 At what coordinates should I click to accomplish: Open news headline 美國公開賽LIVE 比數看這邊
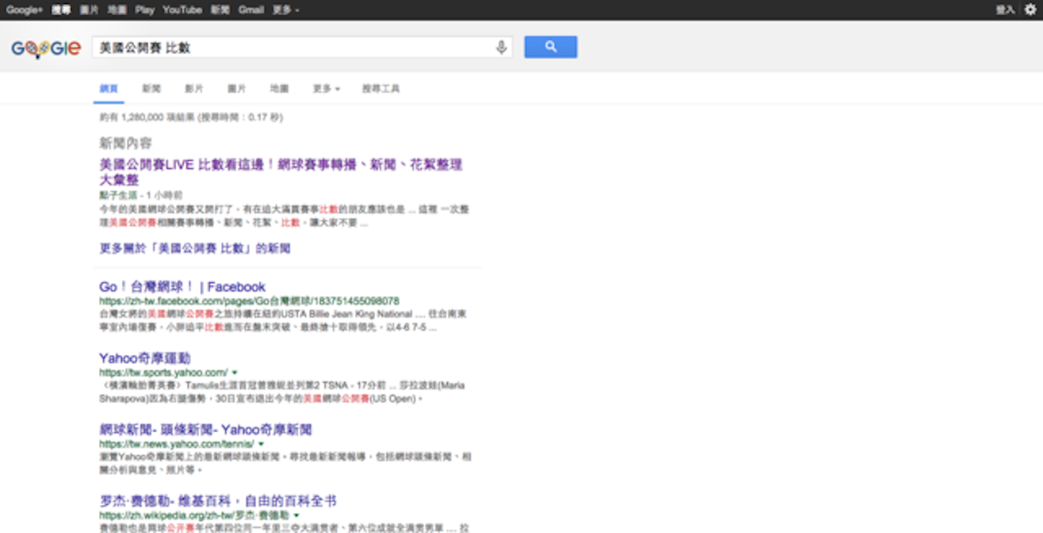(281, 172)
